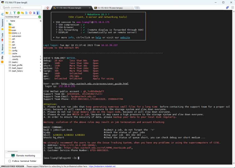
Task: Open the home tab icon
Action: (x=48, y=8)
